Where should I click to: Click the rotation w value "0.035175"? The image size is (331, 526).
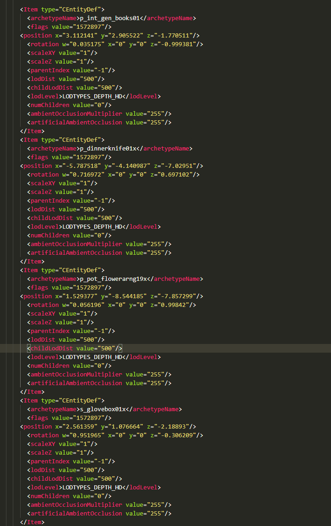point(87,44)
